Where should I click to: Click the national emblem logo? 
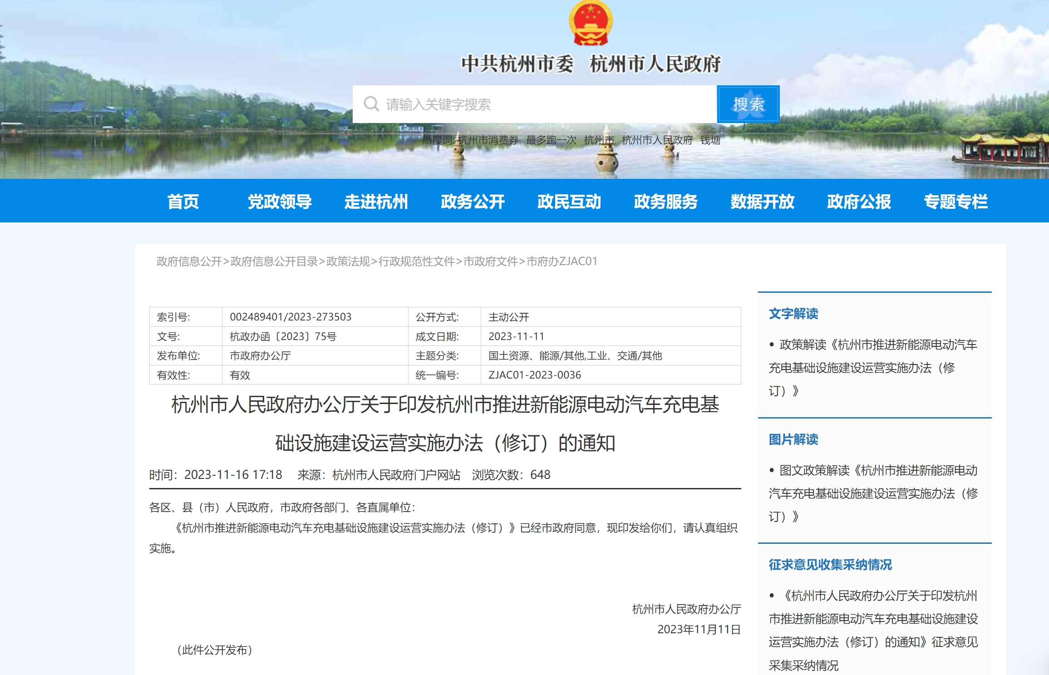[x=590, y=25]
